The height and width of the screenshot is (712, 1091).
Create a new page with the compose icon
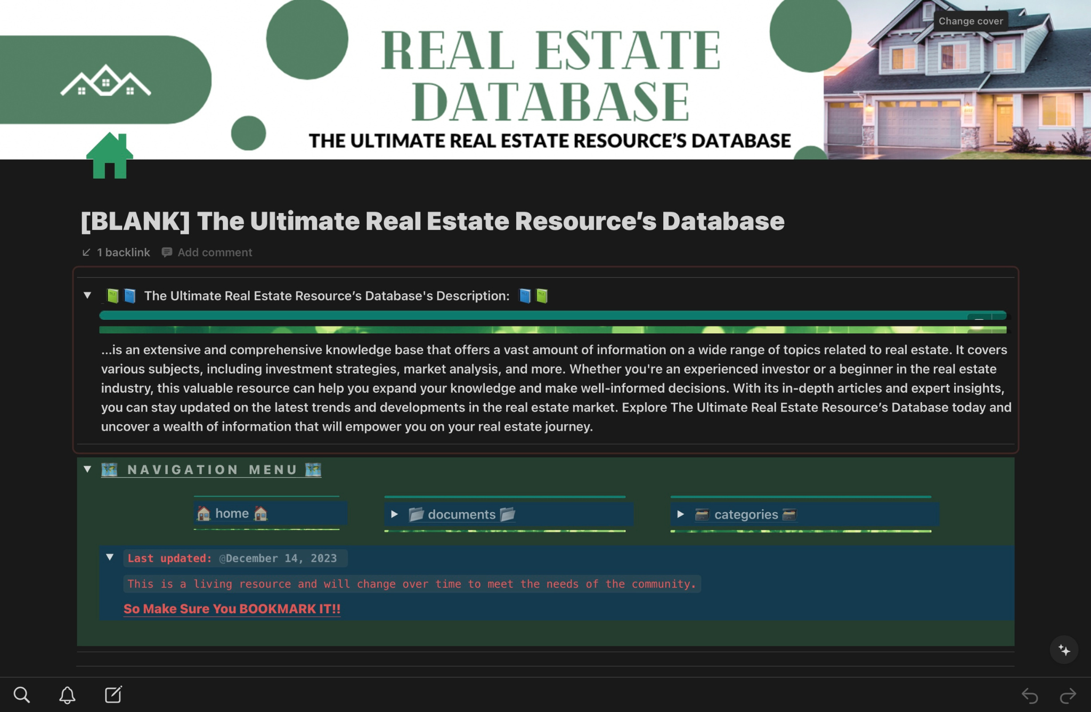[x=113, y=695]
